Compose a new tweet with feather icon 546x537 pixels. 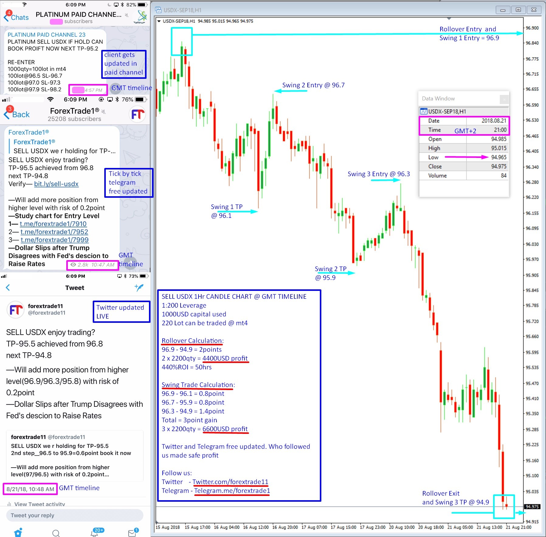[139, 288]
